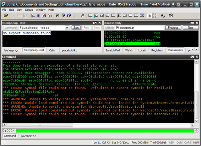
Task: Open Processes and Threads via toolbar icon
Action: coord(136,16)
